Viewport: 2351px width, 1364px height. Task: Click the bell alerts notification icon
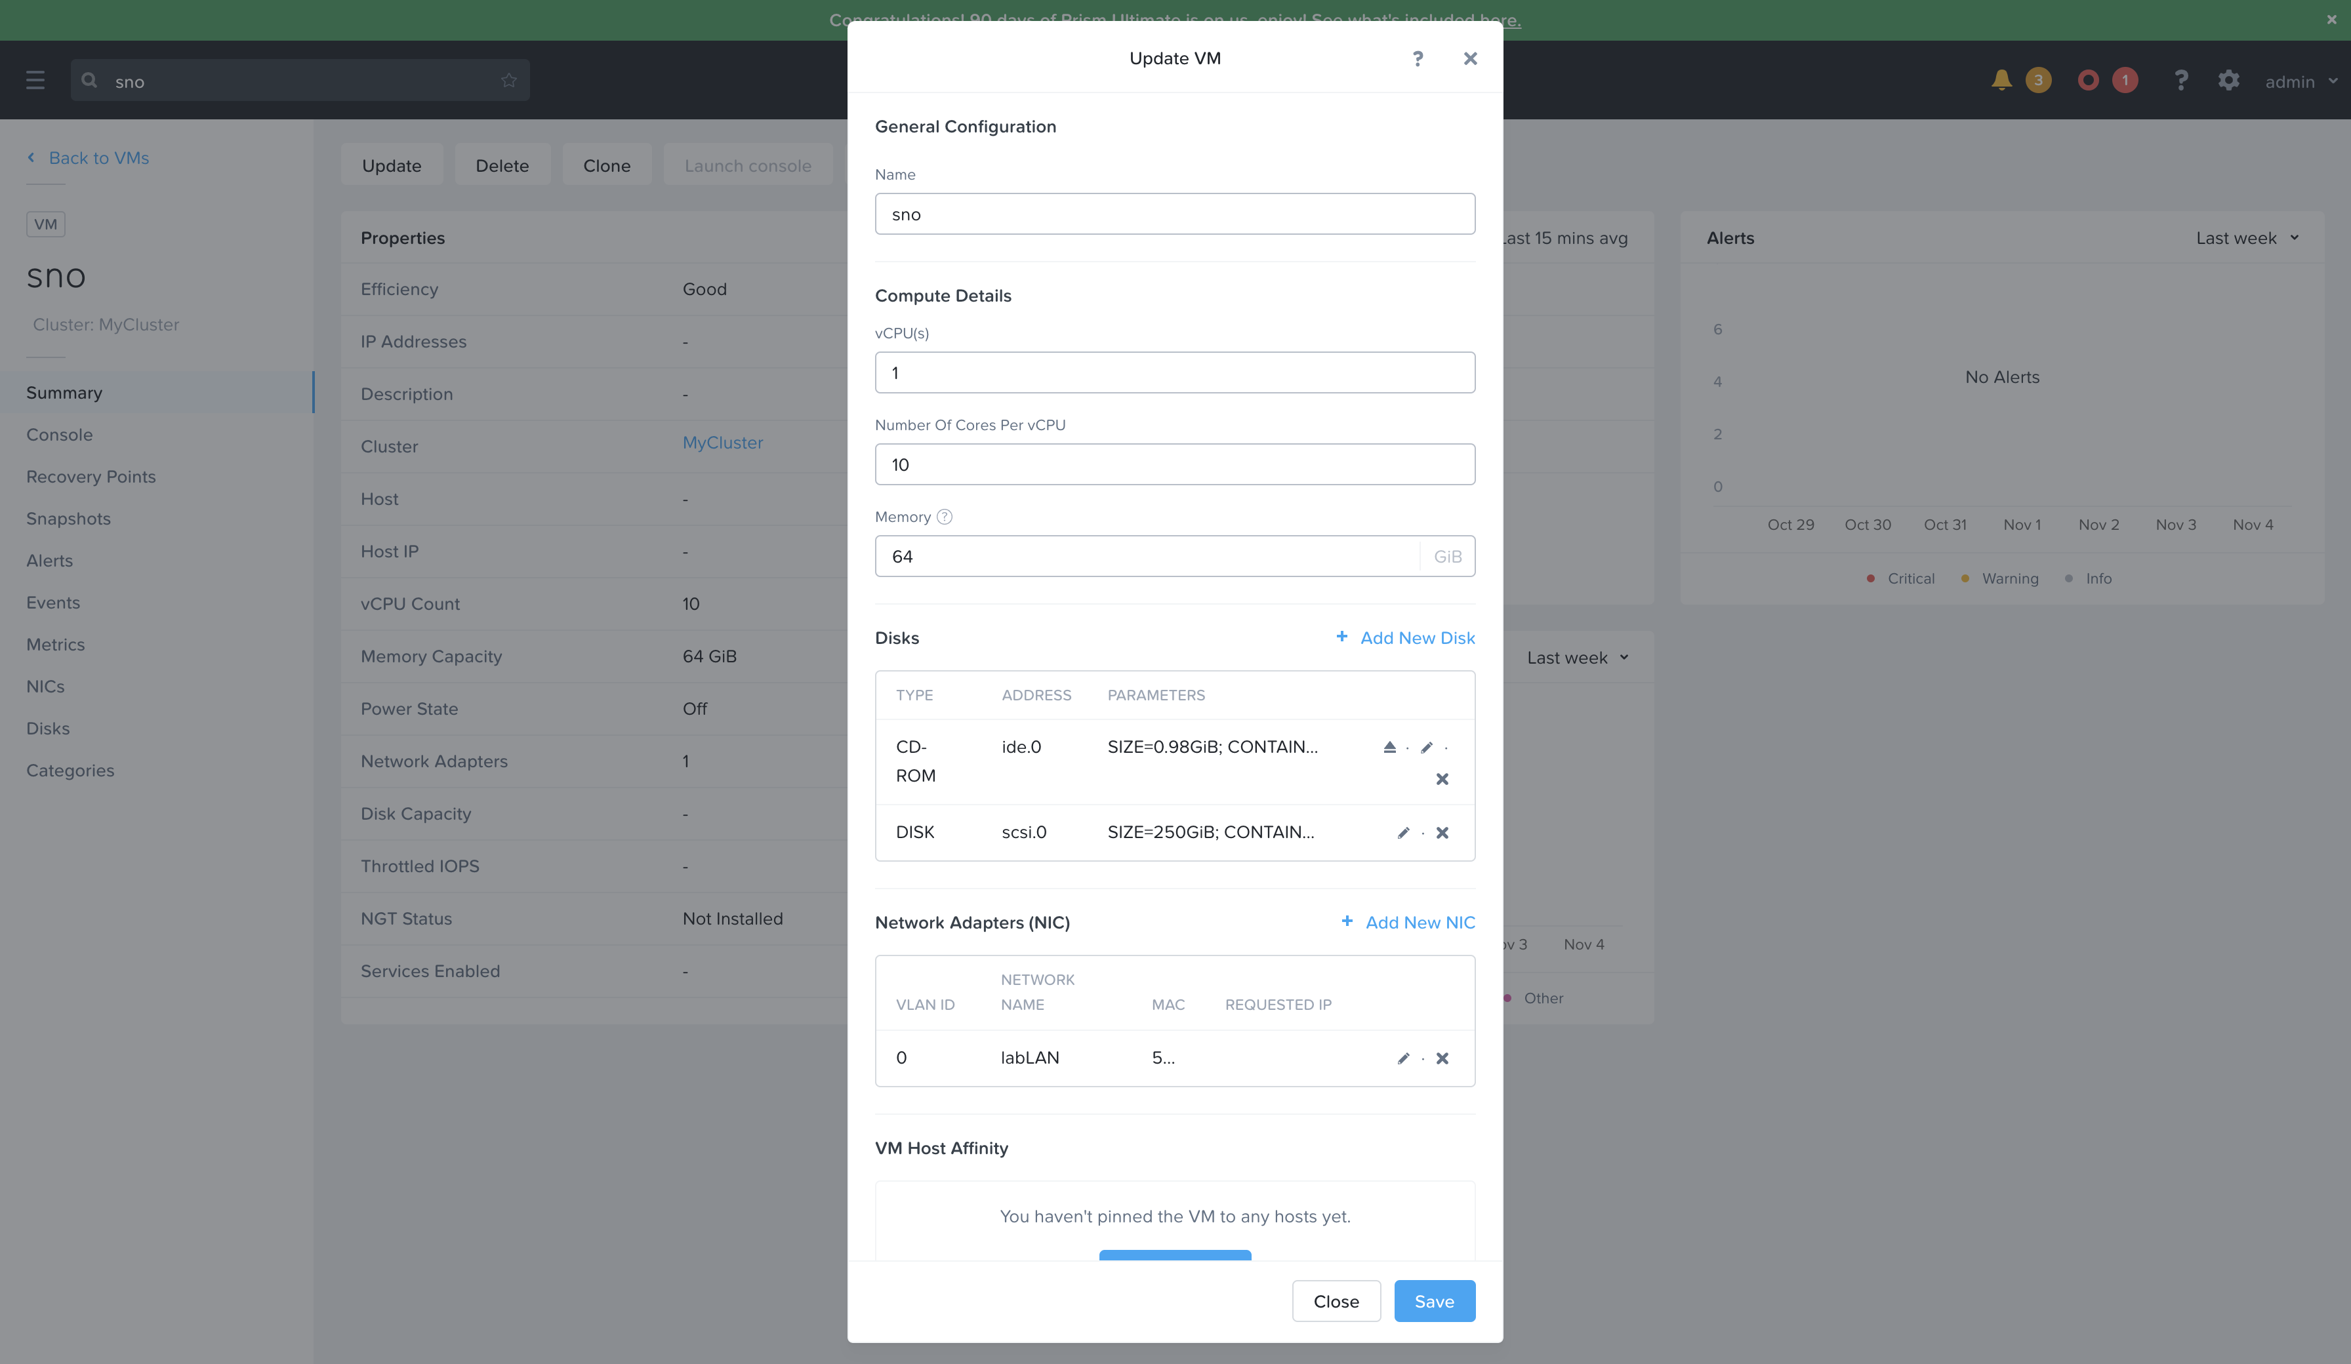pyautogui.click(x=2000, y=80)
